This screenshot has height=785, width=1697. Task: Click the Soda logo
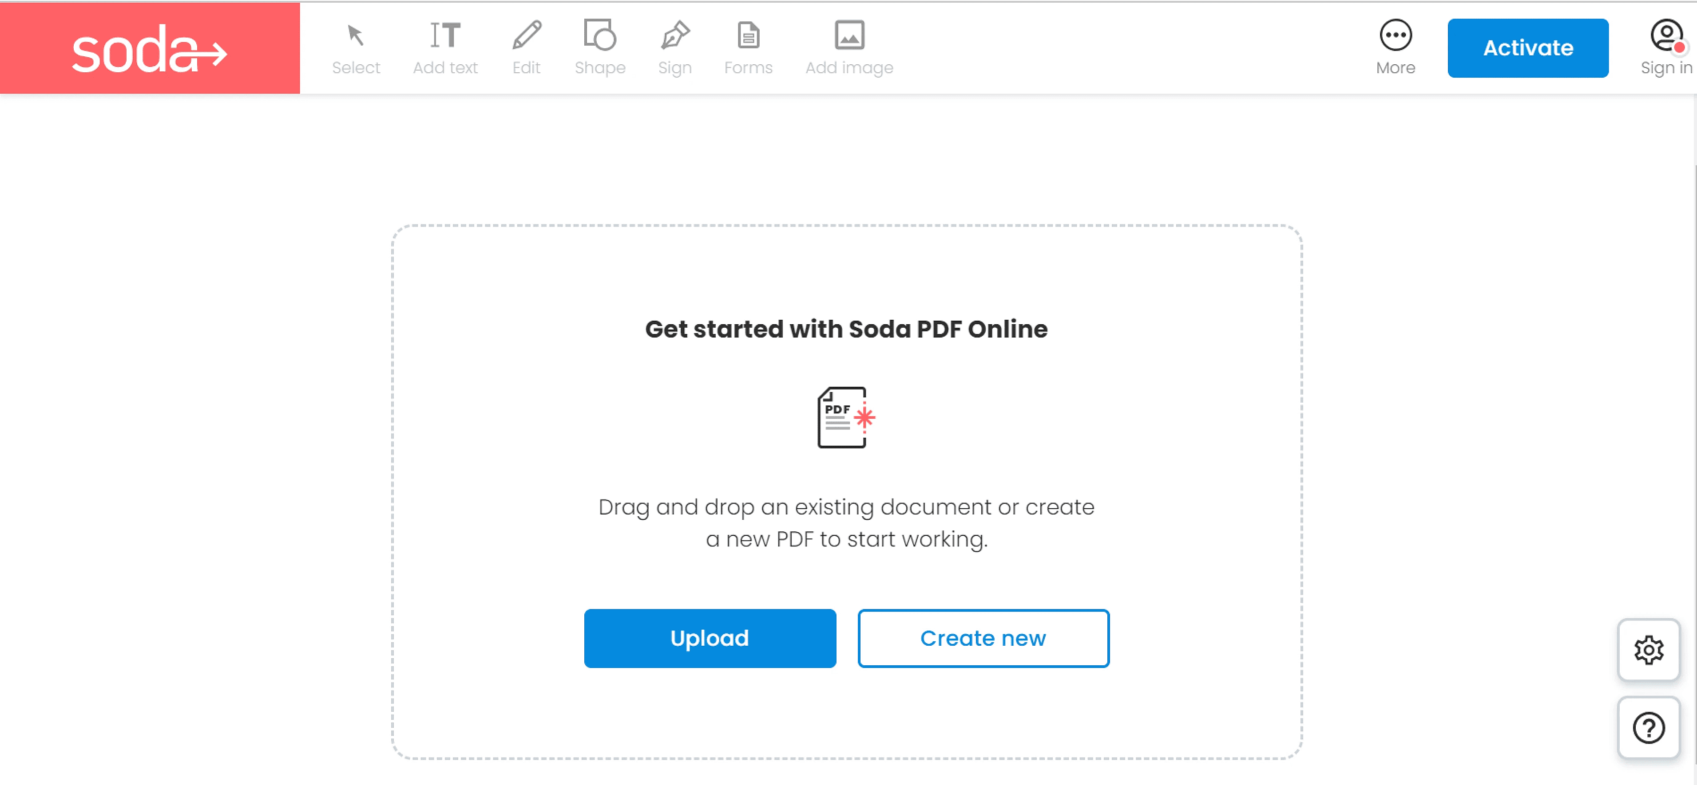click(x=150, y=48)
